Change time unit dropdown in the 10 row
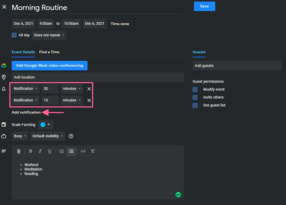The image size is (286, 205). 72,100
